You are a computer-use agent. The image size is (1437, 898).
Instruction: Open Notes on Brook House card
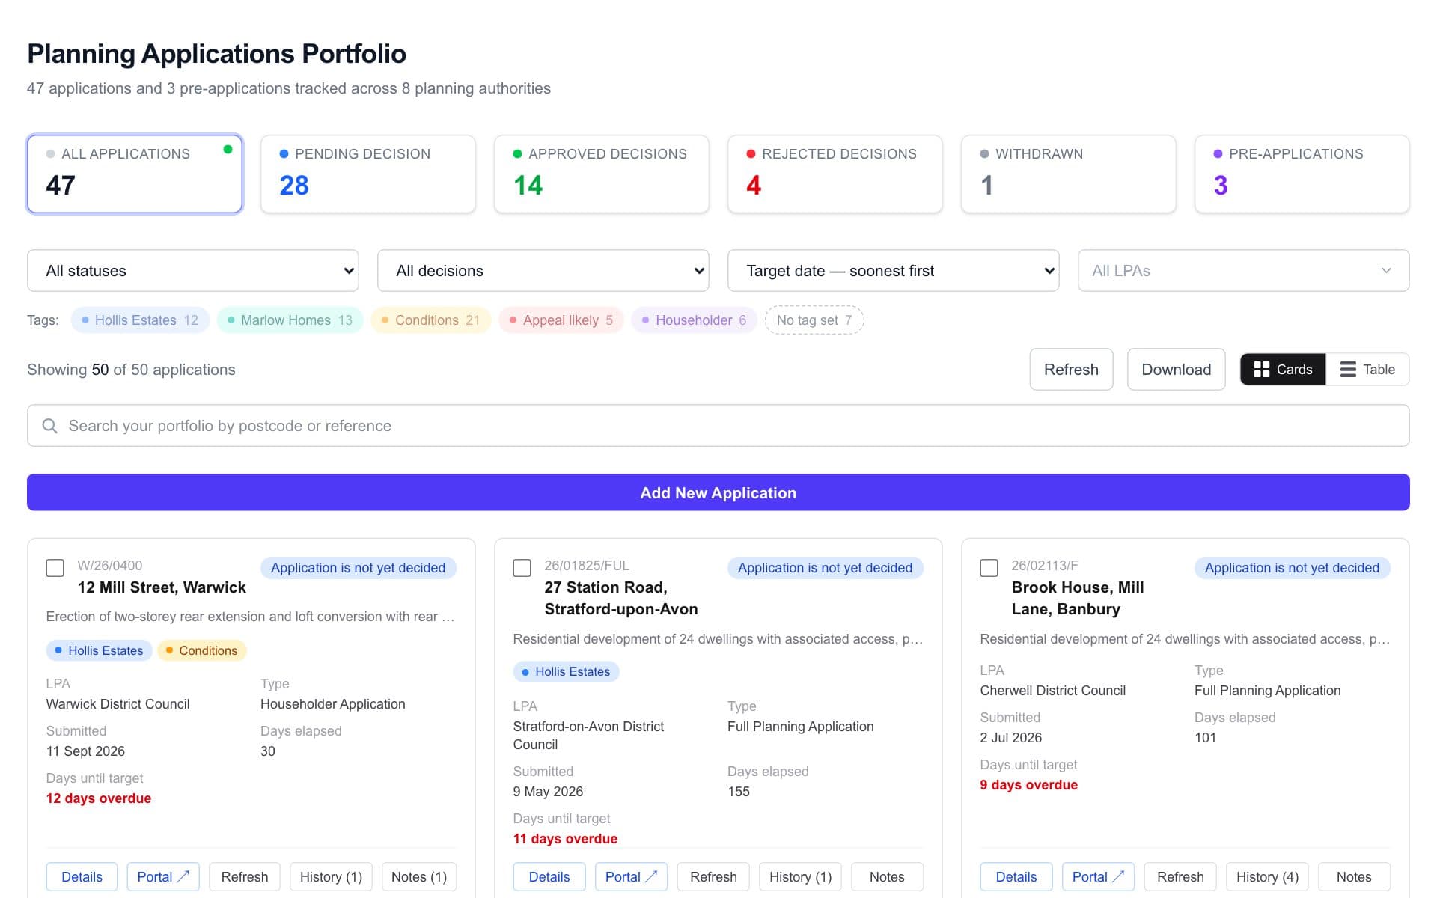tap(1354, 876)
